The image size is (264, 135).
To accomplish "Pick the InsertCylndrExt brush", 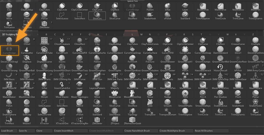I will [62, 85].
